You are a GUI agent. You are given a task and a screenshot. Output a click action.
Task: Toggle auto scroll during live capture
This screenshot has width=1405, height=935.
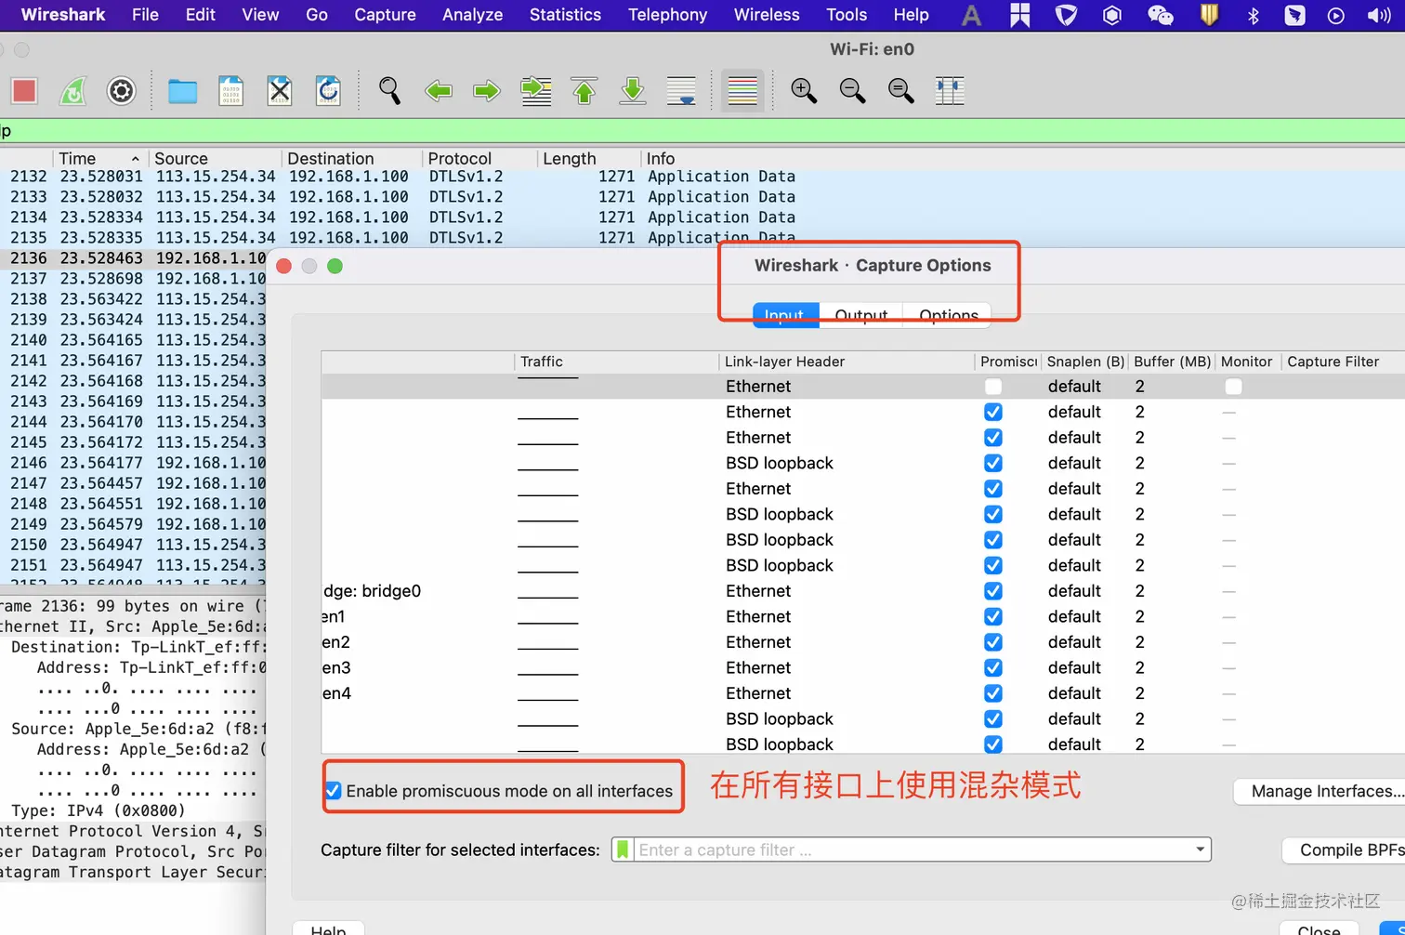click(681, 91)
